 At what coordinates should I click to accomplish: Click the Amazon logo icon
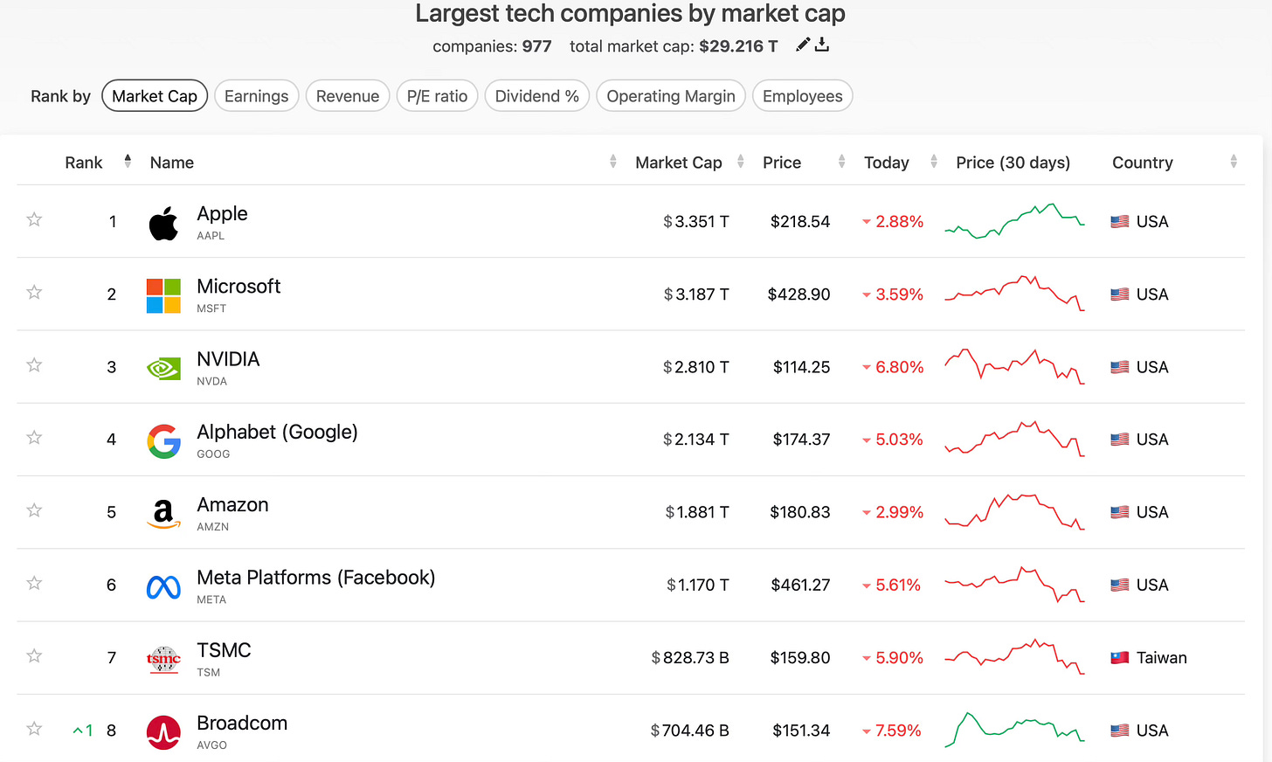coord(163,514)
